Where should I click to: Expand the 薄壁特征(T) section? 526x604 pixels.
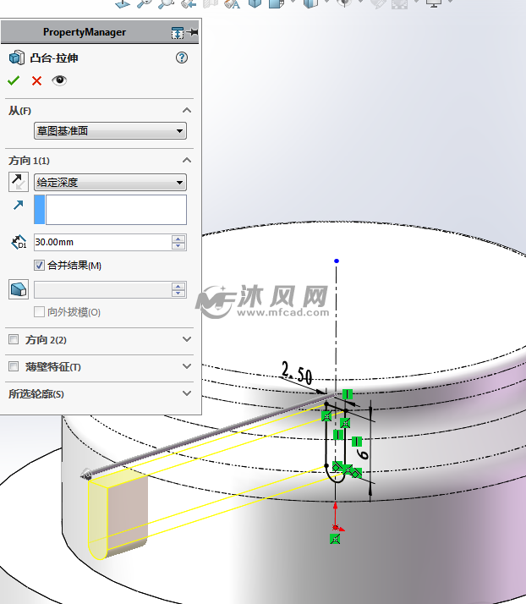[187, 366]
